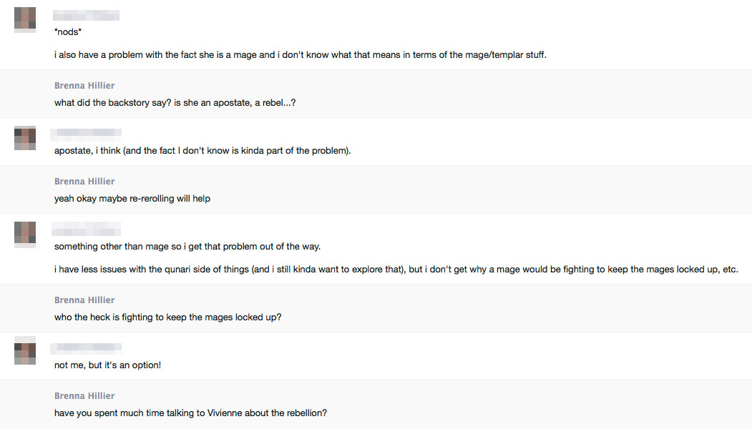This screenshot has height=429, width=752.
Task: Open Brenna Hillier's name above the 're-rerolling' message
Action: (x=84, y=182)
